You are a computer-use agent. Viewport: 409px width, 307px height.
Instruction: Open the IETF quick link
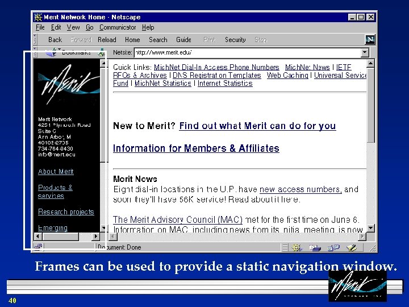click(x=344, y=67)
